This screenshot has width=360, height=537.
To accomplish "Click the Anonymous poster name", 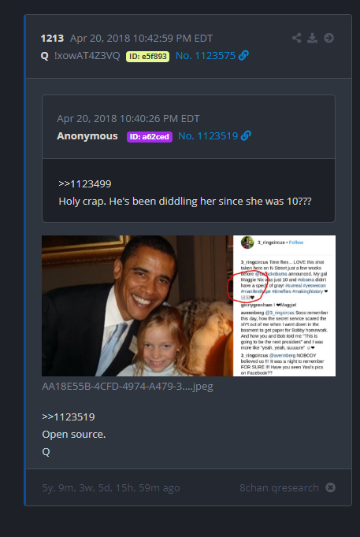I will tap(87, 136).
